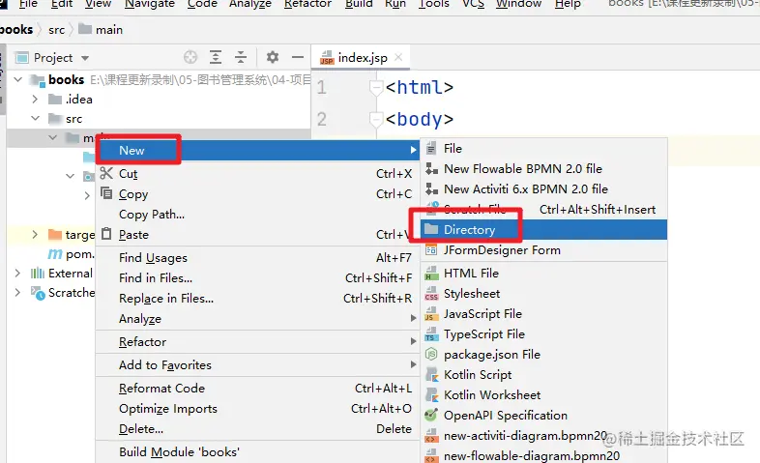
Task: Click the Copy icon in context menu
Action: pyautogui.click(x=106, y=193)
